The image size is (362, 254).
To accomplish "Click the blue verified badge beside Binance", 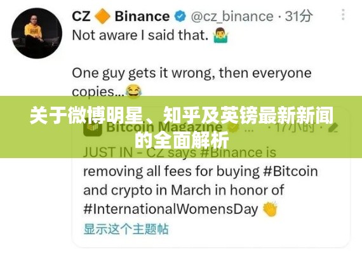I will tap(180, 17).
